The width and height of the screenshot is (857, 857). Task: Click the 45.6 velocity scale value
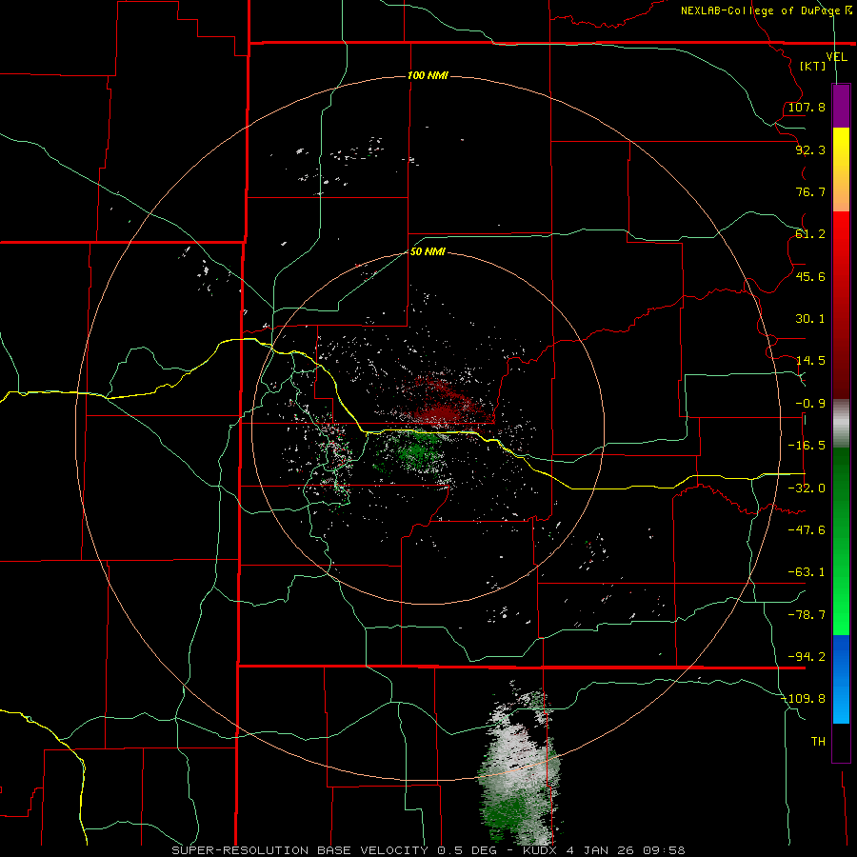[810, 276]
